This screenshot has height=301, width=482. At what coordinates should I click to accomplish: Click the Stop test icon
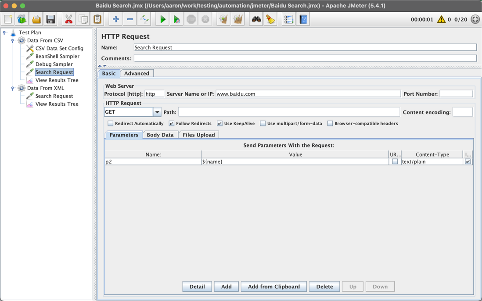point(191,19)
